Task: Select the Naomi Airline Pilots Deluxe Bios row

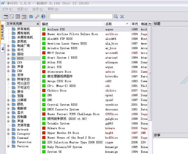Action: coord(94,34)
